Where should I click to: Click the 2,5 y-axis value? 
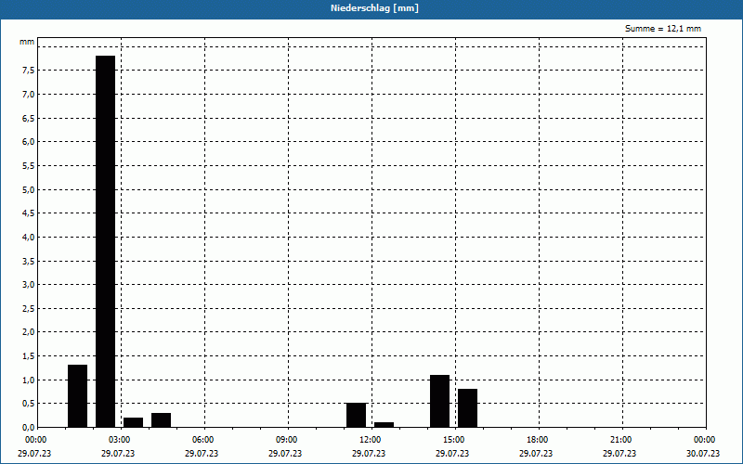[29, 308]
